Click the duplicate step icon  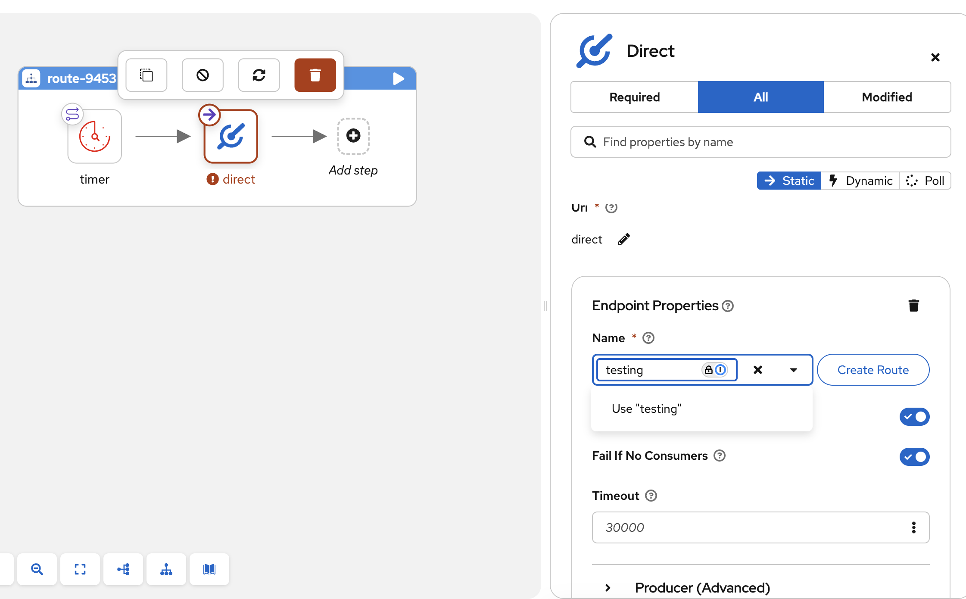point(146,75)
